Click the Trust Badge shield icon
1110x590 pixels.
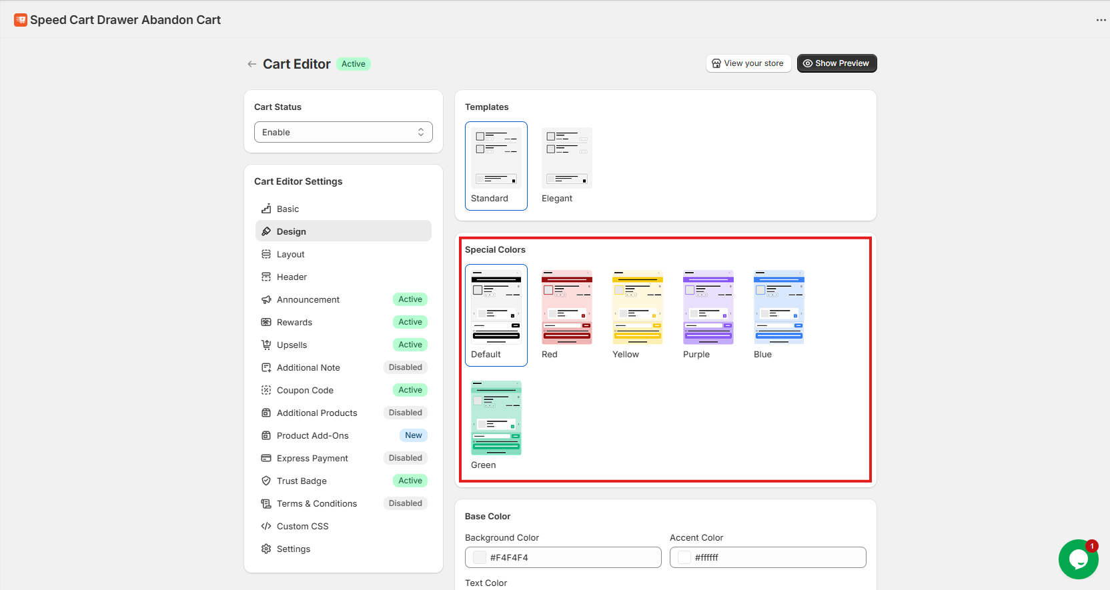pos(266,481)
